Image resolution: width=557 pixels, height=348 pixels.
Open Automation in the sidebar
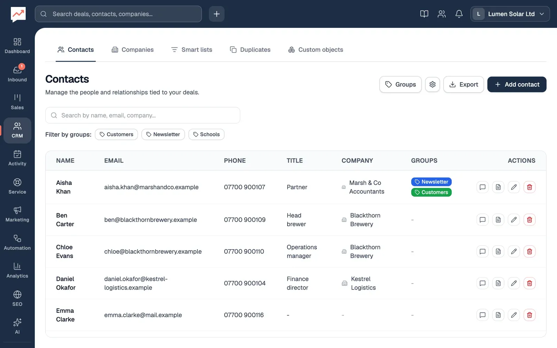pyautogui.click(x=17, y=243)
